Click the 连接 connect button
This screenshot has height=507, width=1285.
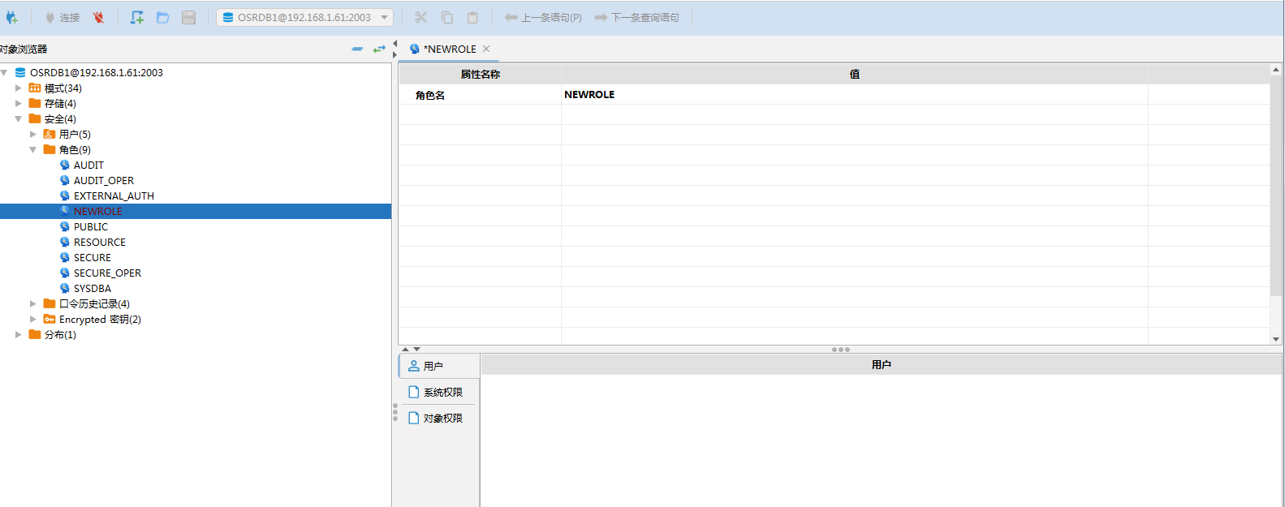point(63,17)
